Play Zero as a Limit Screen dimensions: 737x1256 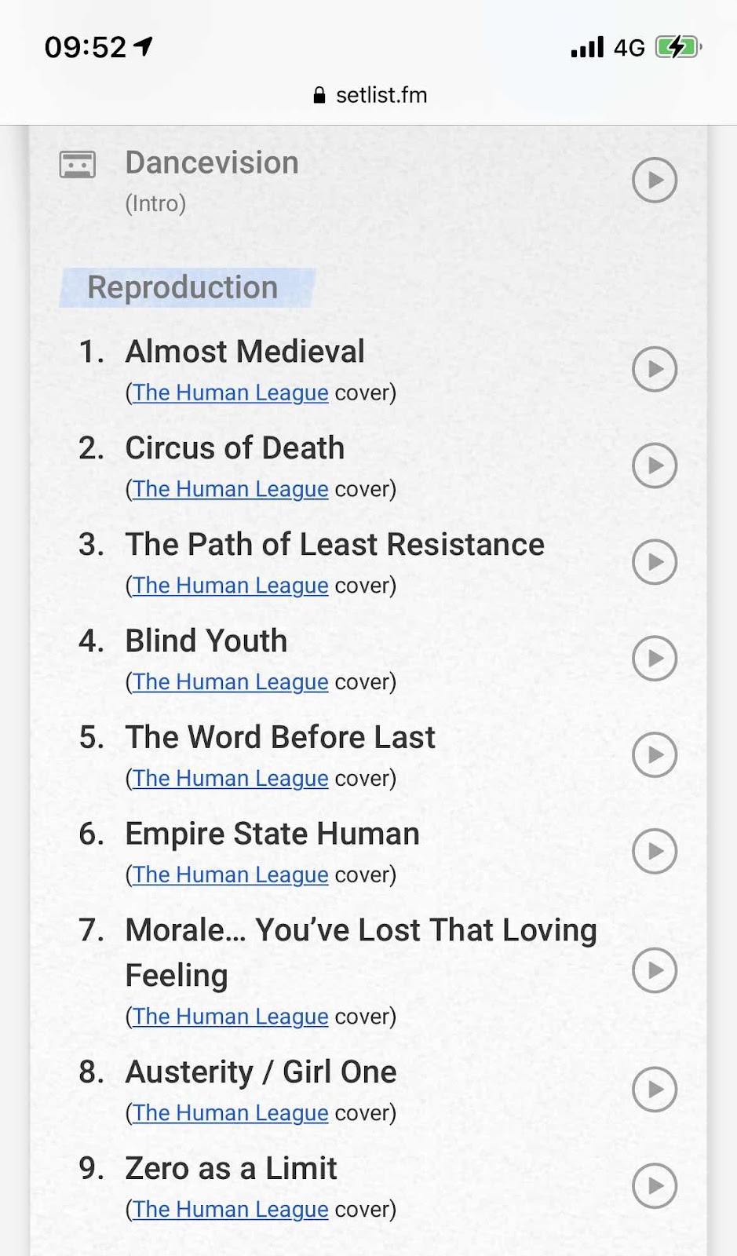[x=655, y=1186]
